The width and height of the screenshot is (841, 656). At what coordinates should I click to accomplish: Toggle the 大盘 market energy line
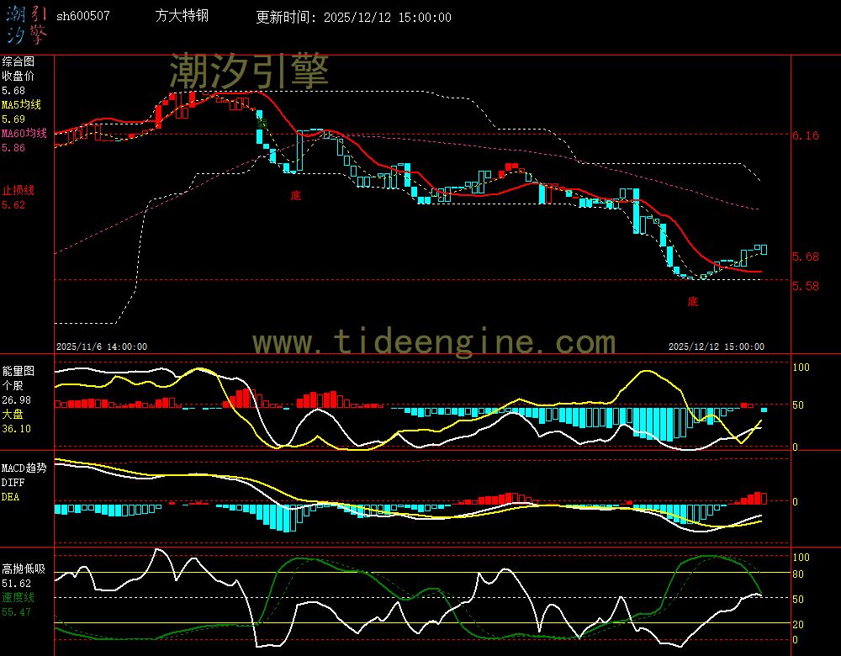point(13,413)
